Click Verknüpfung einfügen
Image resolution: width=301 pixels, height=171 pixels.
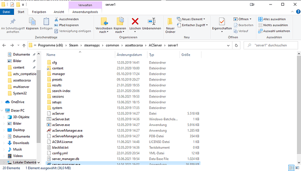tap(72, 31)
